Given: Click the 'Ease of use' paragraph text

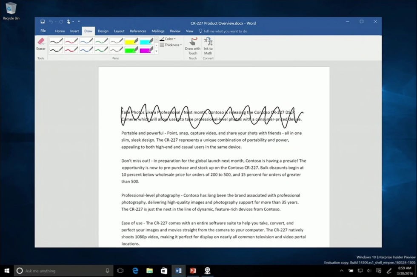Looking at the screenshot, I should click(x=214, y=233).
